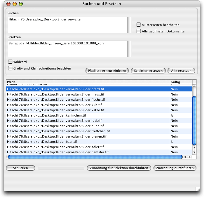Select the maus.tif path row
204x198 pixels.
click(x=99, y=94)
